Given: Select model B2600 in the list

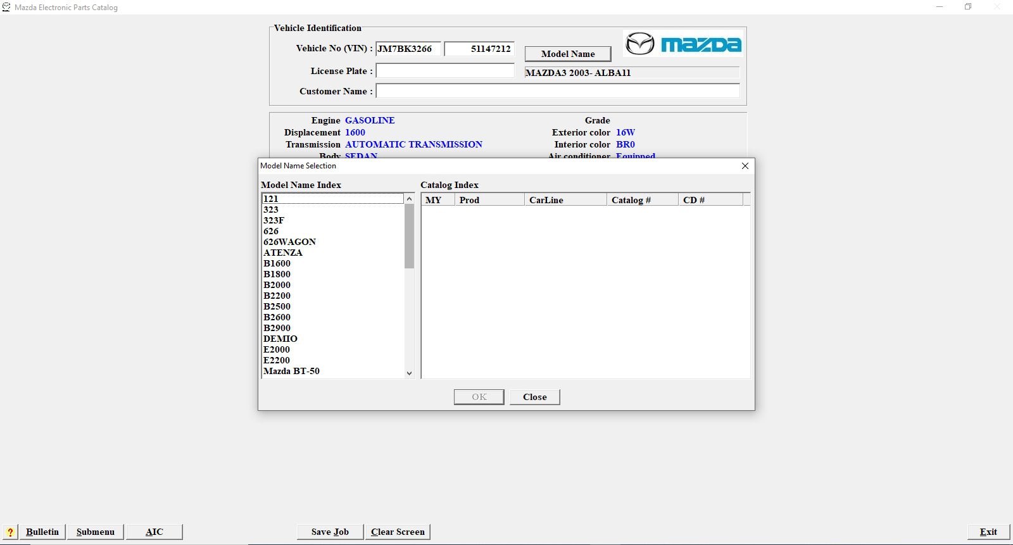Looking at the screenshot, I should 332,317.
